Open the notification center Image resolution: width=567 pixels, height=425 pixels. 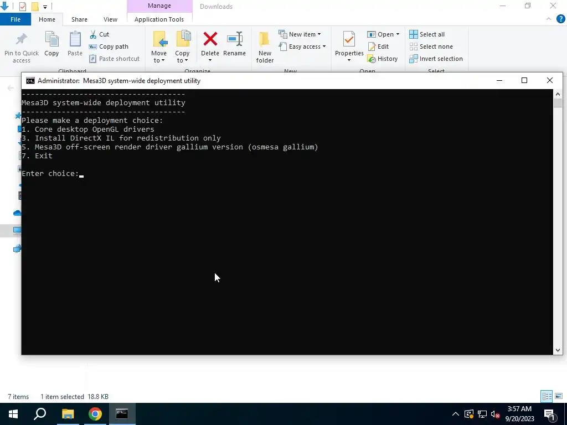coord(549,414)
